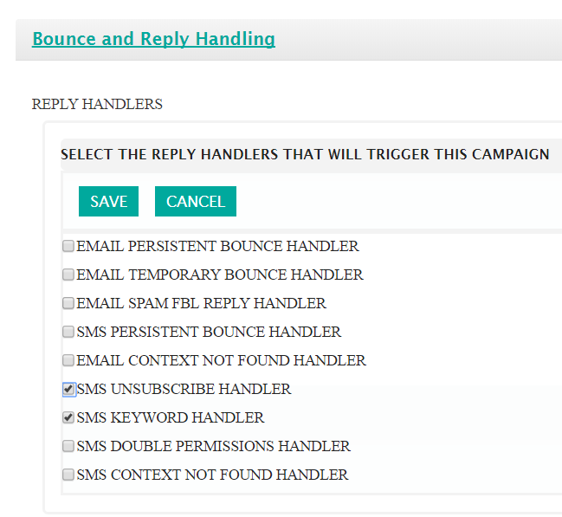Uncheck SMS Unsubscribe Handler checkbox

(x=68, y=390)
